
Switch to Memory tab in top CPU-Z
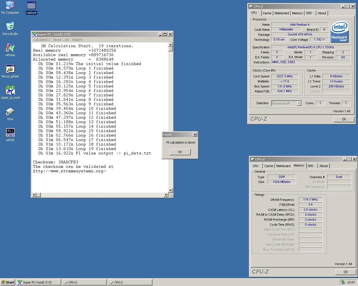[x=297, y=13]
